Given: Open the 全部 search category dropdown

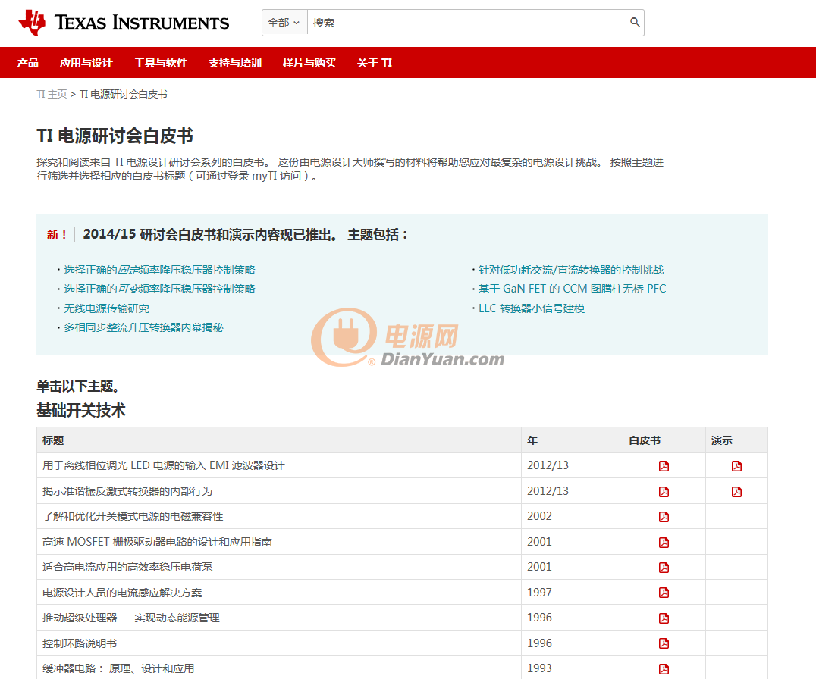Looking at the screenshot, I should coord(284,23).
